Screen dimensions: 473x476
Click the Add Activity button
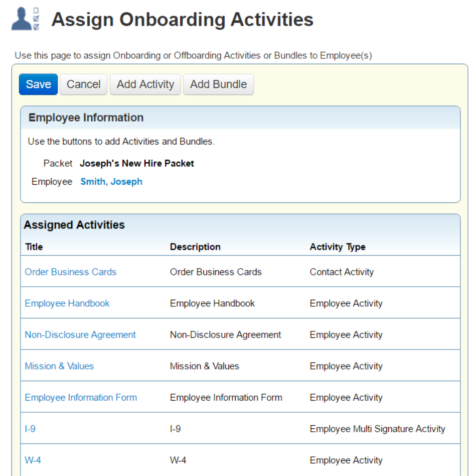click(145, 84)
